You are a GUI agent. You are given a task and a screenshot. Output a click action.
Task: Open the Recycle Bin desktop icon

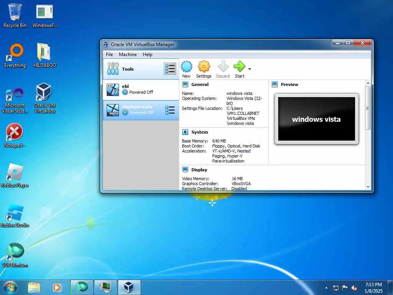tap(15, 15)
